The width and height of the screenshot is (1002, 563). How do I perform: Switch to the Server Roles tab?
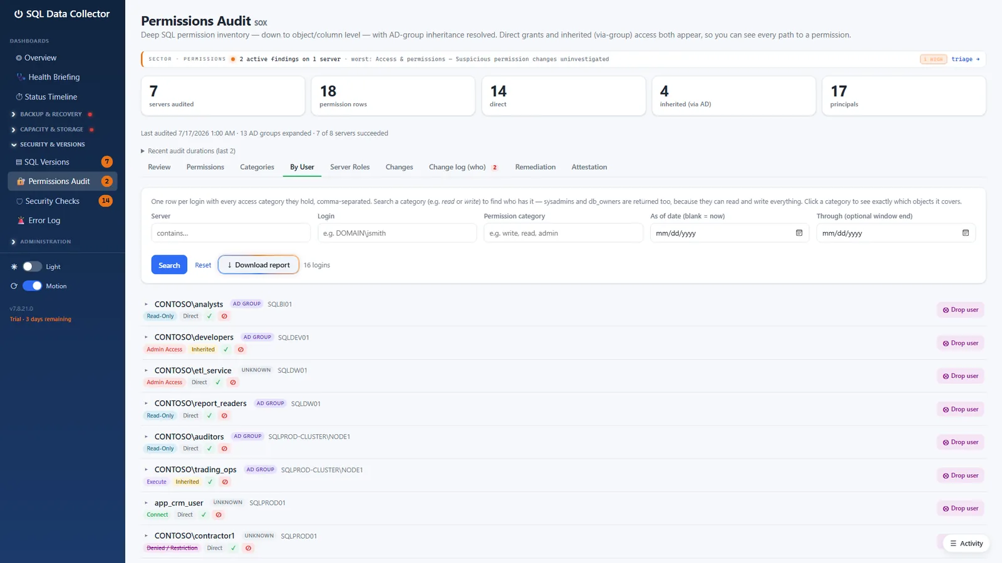[350, 167]
